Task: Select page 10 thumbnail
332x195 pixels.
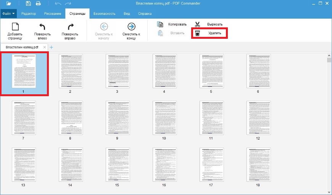Action: tap(165, 118)
